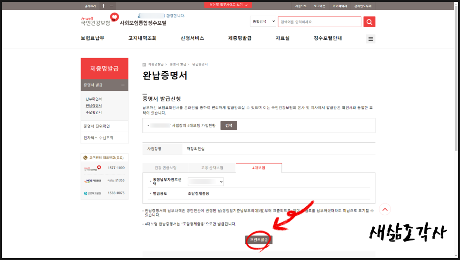
Task: Decrease font size with the minus icon
Action: click(x=112, y=6)
